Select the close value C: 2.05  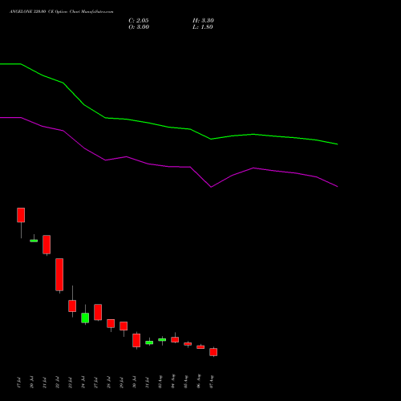pyautogui.click(x=139, y=21)
